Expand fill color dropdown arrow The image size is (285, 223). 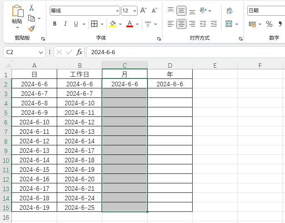pos(120,24)
